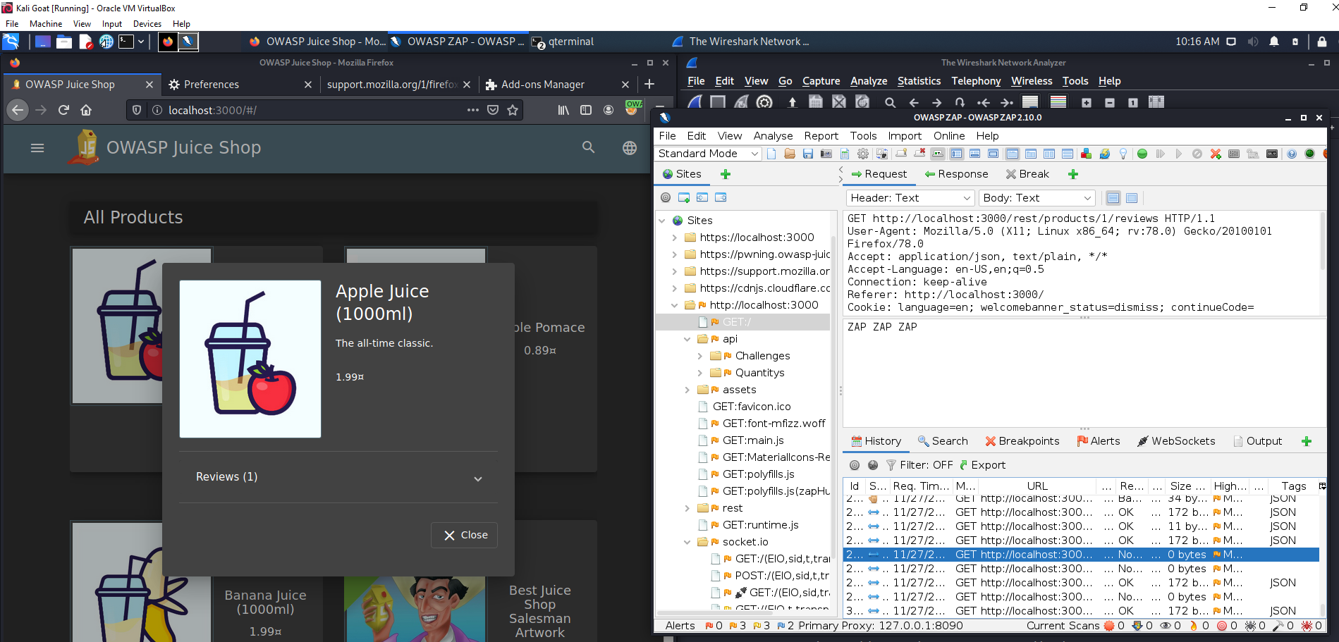Click Wireshark capture options gear icon
This screenshot has height=642, width=1339.
pyautogui.click(x=764, y=102)
